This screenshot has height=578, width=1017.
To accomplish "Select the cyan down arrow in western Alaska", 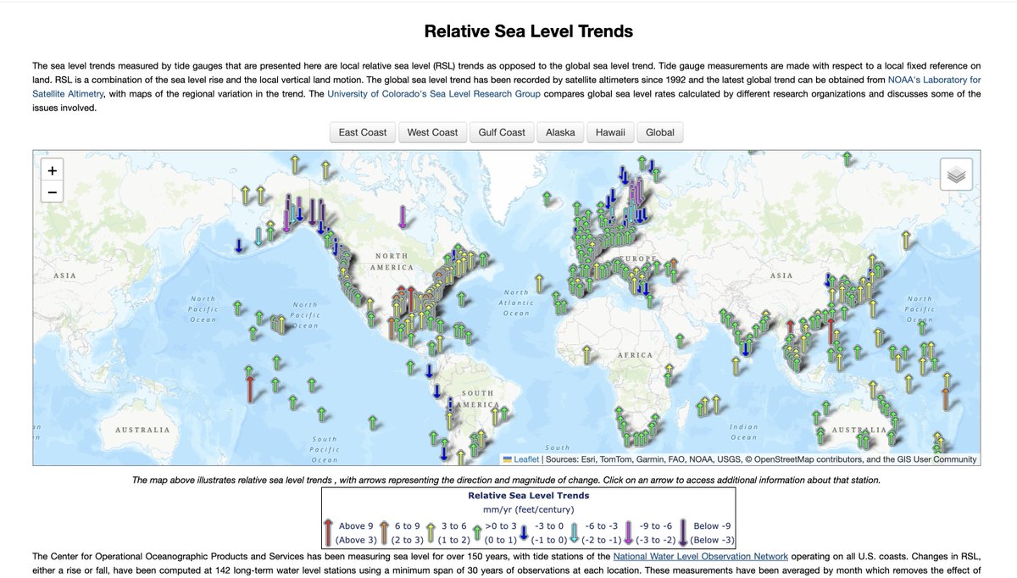I will tap(258, 236).
